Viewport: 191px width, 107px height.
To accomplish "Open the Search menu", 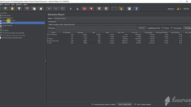I will point(7,4).
